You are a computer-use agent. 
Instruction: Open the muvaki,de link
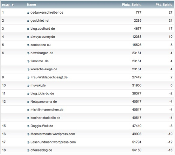pos(38,85)
